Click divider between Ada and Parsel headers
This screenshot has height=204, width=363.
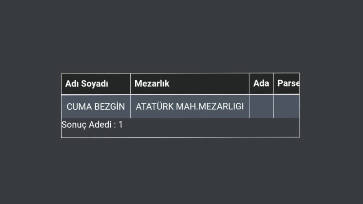(274, 84)
